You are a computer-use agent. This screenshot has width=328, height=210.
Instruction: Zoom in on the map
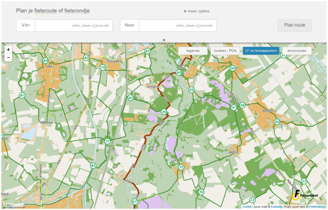pos(8,49)
